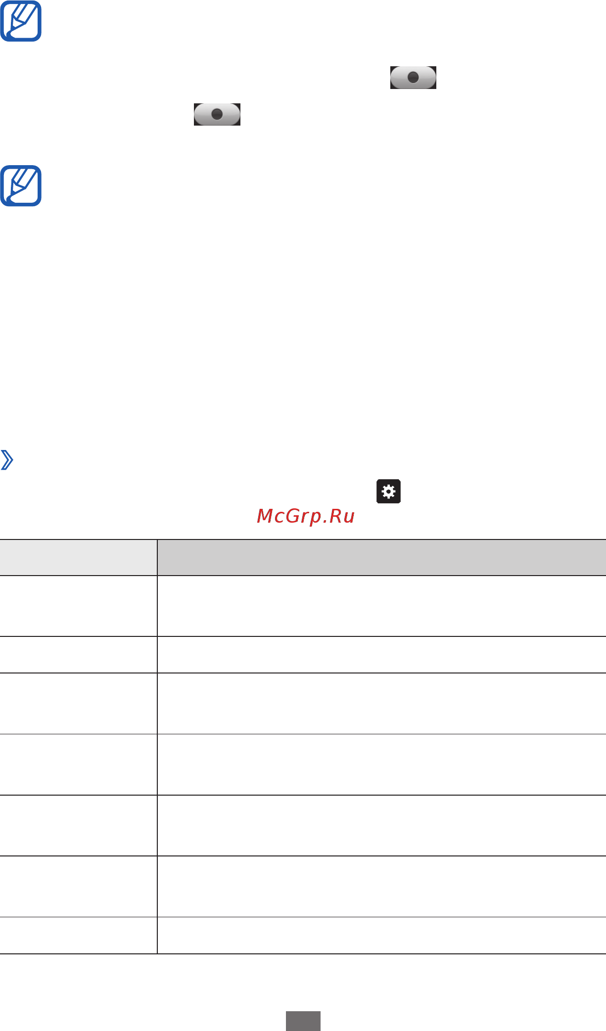The height and width of the screenshot is (1031, 606).
Task: Tap the lower-left record shutter button
Action: click(217, 114)
